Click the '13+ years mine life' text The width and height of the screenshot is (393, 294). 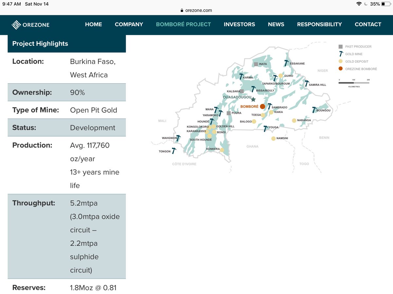pos(95,179)
